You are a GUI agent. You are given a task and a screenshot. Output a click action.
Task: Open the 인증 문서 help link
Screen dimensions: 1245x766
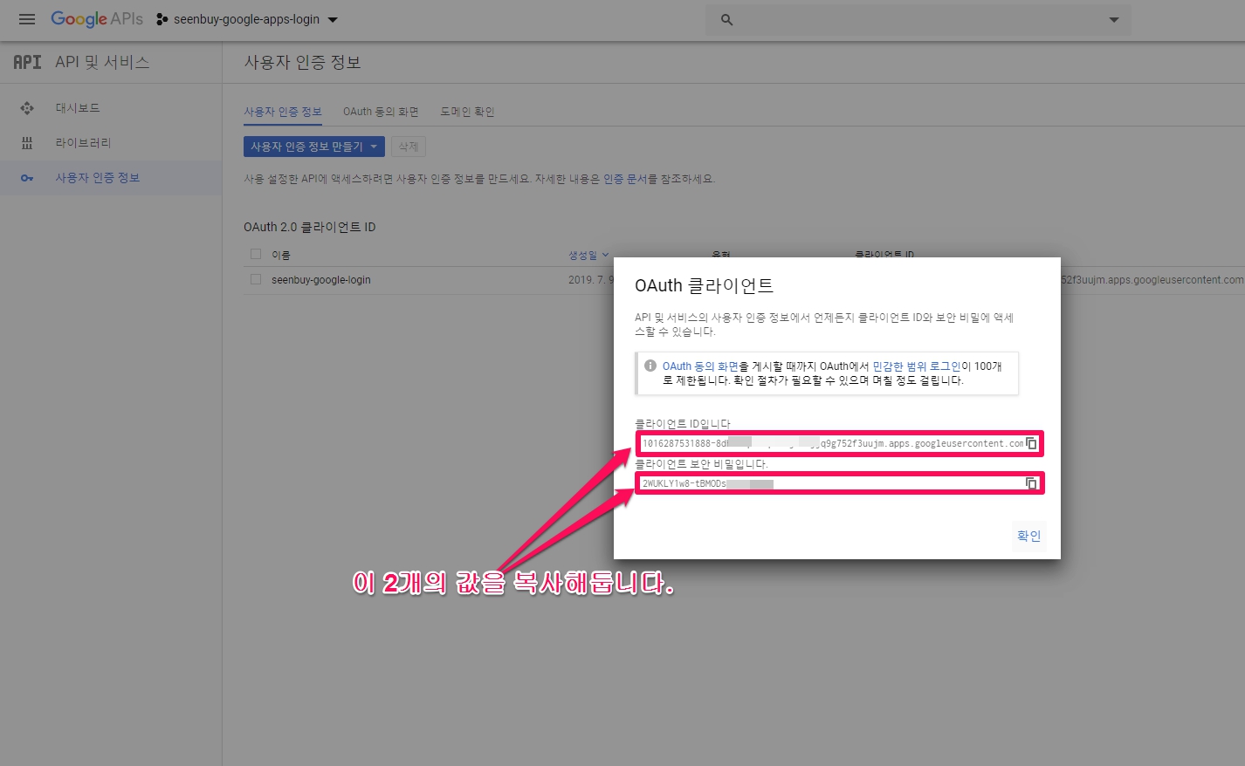pos(625,179)
